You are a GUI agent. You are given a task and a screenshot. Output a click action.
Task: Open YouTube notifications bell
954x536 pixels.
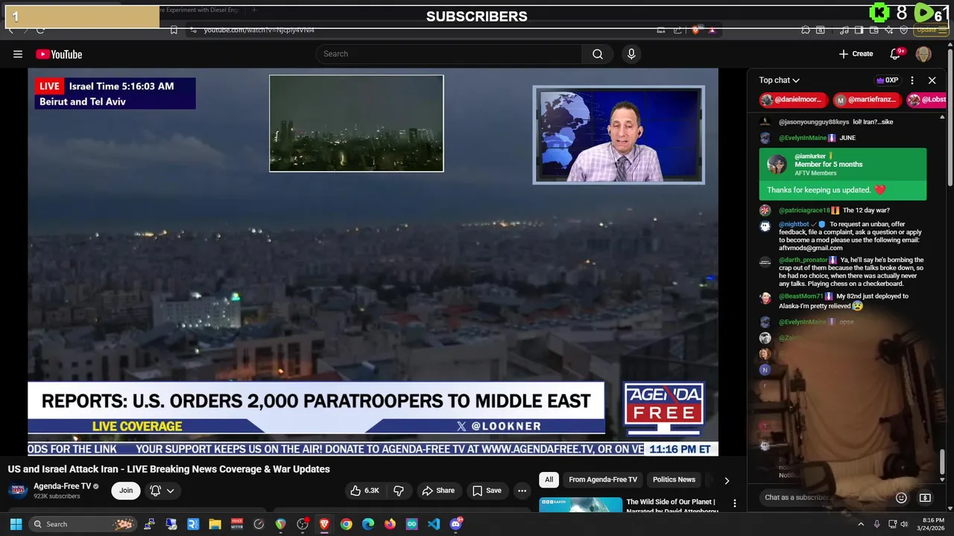tap(896, 54)
